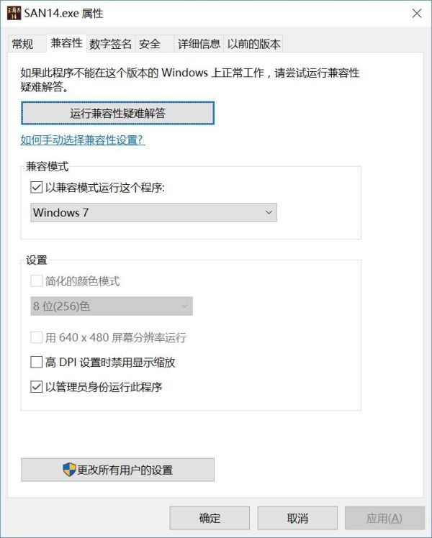Viewport: 432px width, 538px height.
Task: Go to the 详细信息 tab
Action: (x=199, y=44)
